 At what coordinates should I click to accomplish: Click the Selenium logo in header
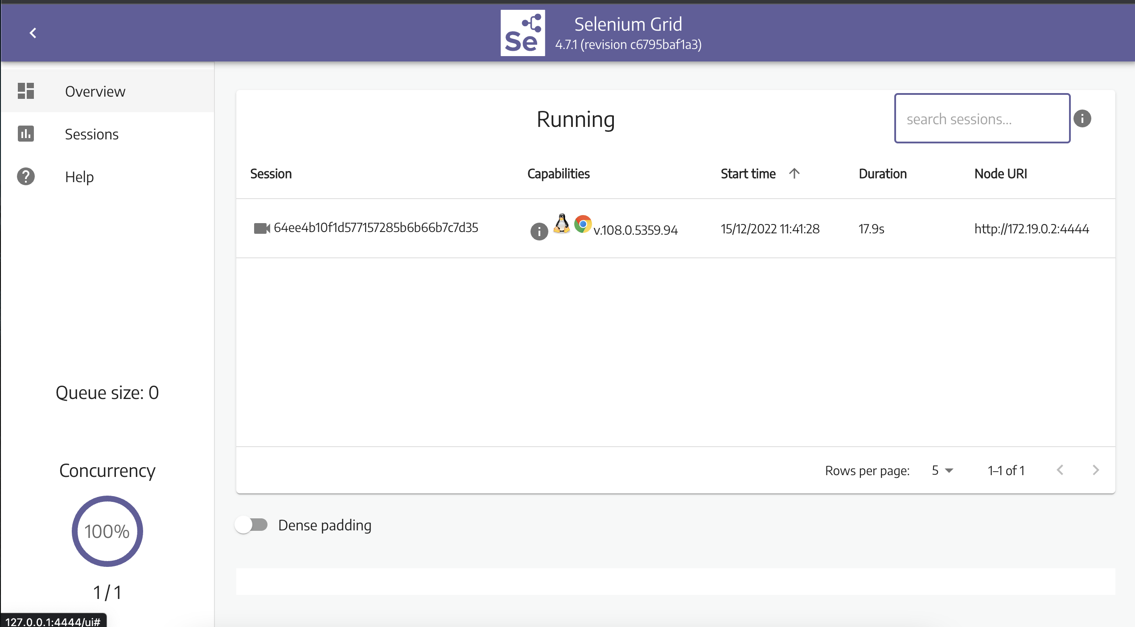tap(522, 33)
